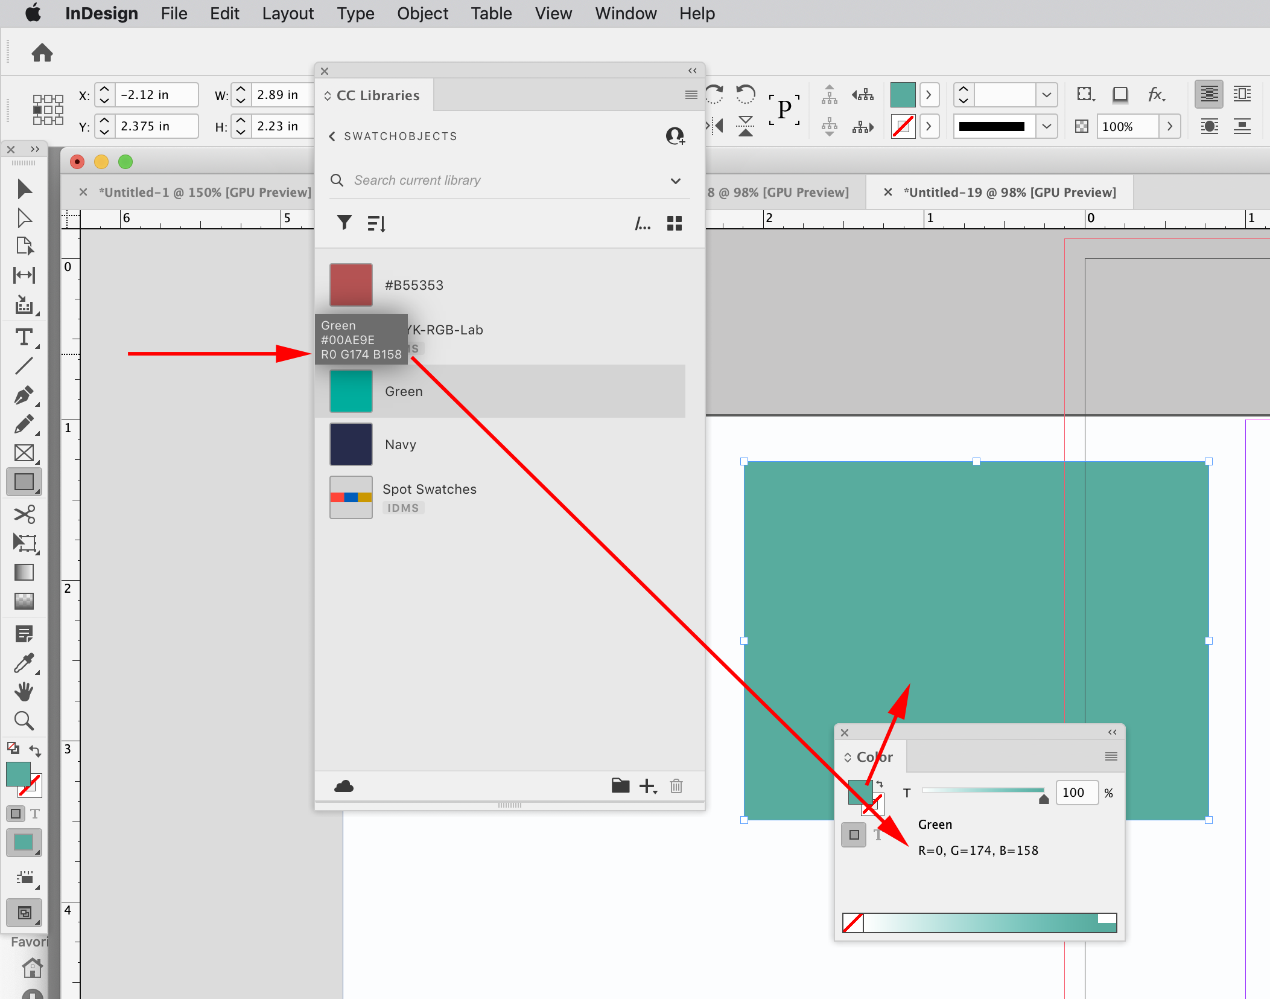Open the trash icon to delete library item
Viewport: 1270px width, 999px height.
click(x=677, y=786)
